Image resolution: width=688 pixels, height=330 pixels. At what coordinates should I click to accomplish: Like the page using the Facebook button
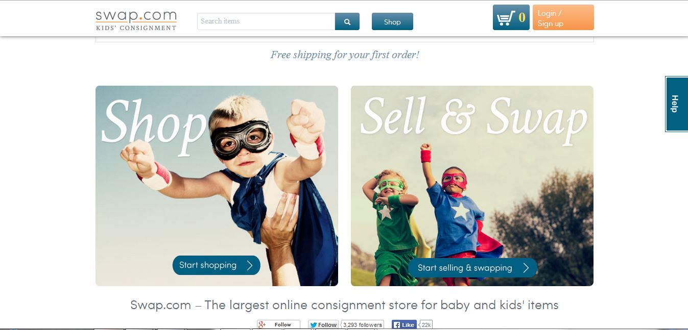point(404,325)
